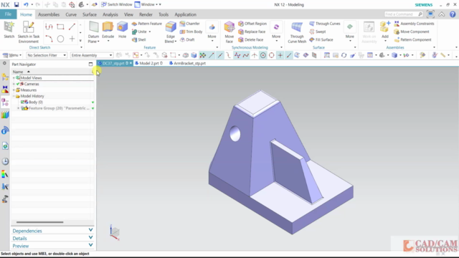Open the No Selection Filter dropdown
This screenshot has height=258, width=459.
pos(47,55)
